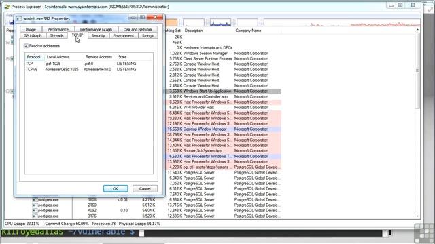Collapse tree node beside the 468 K row
The width and height of the screenshot is (435, 244).
(x=7, y=42)
